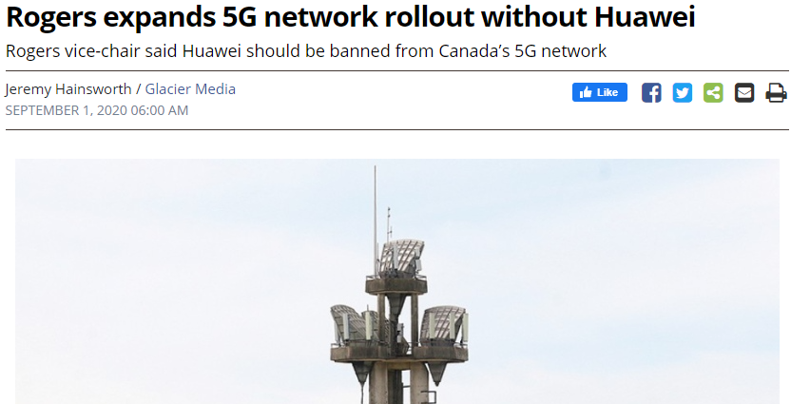
Task: Click the lower right antenna panel array
Action: 444,325
